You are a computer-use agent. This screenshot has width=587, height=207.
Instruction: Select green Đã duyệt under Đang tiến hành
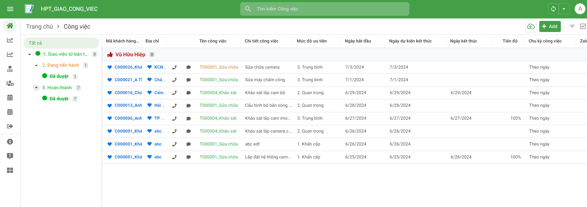pyautogui.click(x=59, y=76)
